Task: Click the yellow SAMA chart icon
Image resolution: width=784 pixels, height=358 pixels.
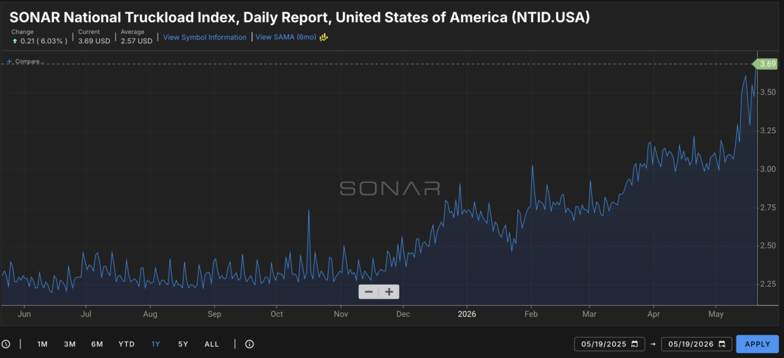Action: point(323,37)
